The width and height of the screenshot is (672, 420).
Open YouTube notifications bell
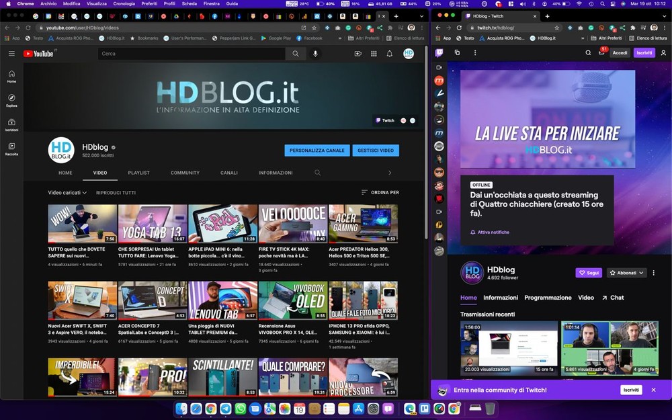coord(390,54)
